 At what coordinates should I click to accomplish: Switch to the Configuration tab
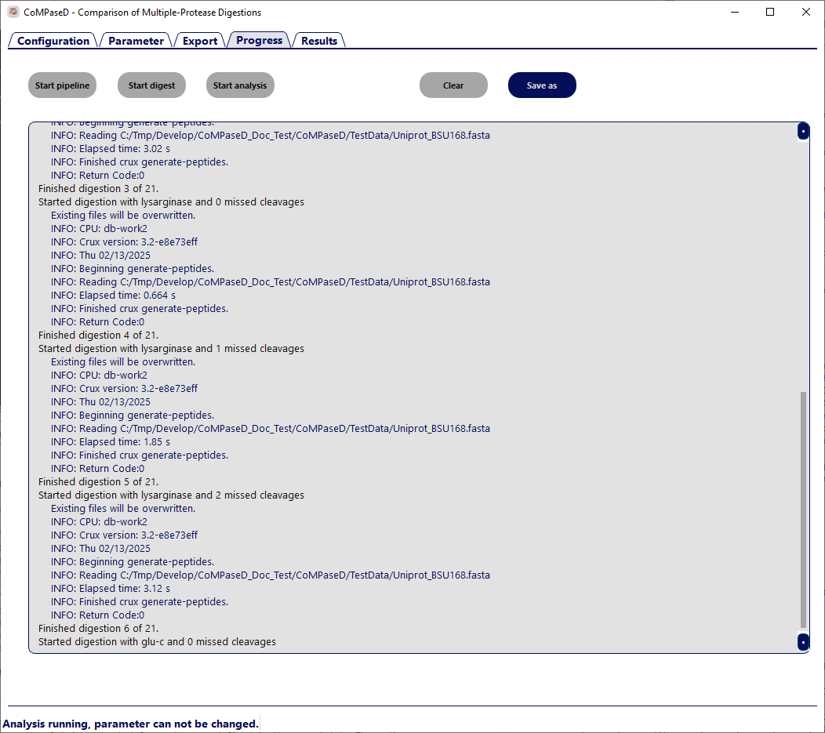53,41
